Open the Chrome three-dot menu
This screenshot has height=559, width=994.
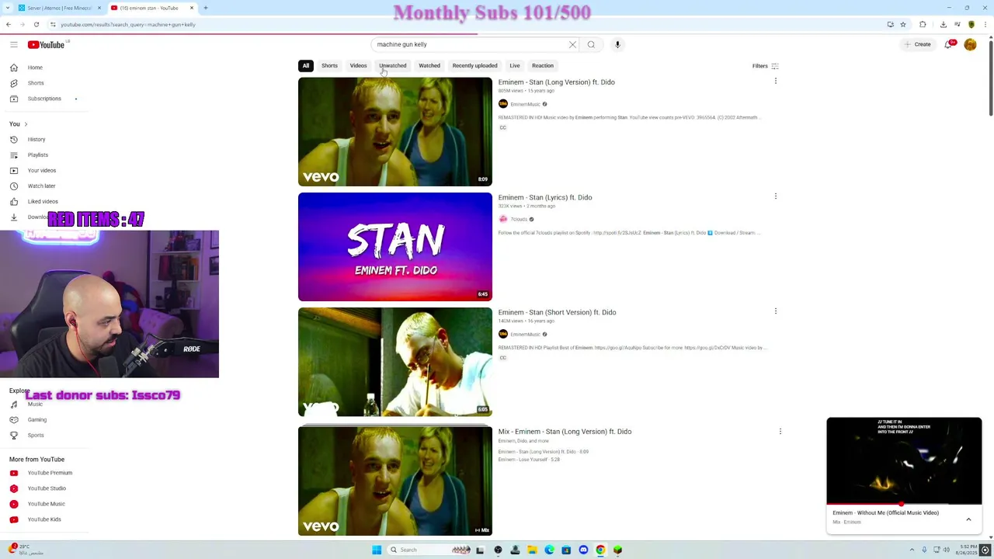coord(985,24)
